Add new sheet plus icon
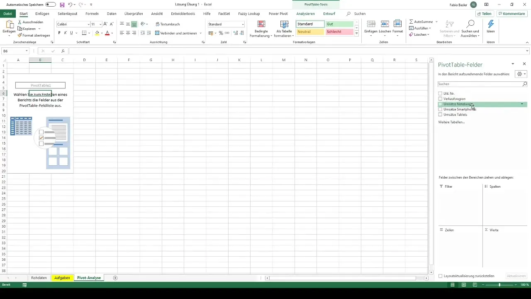Viewport: 531px width, 299px height. pyautogui.click(x=115, y=278)
